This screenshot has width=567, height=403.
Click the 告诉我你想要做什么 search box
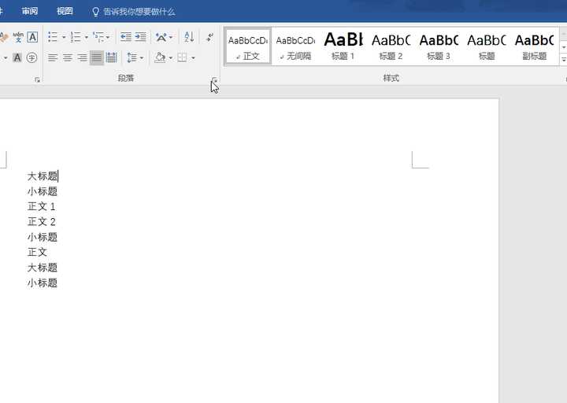click(x=139, y=12)
